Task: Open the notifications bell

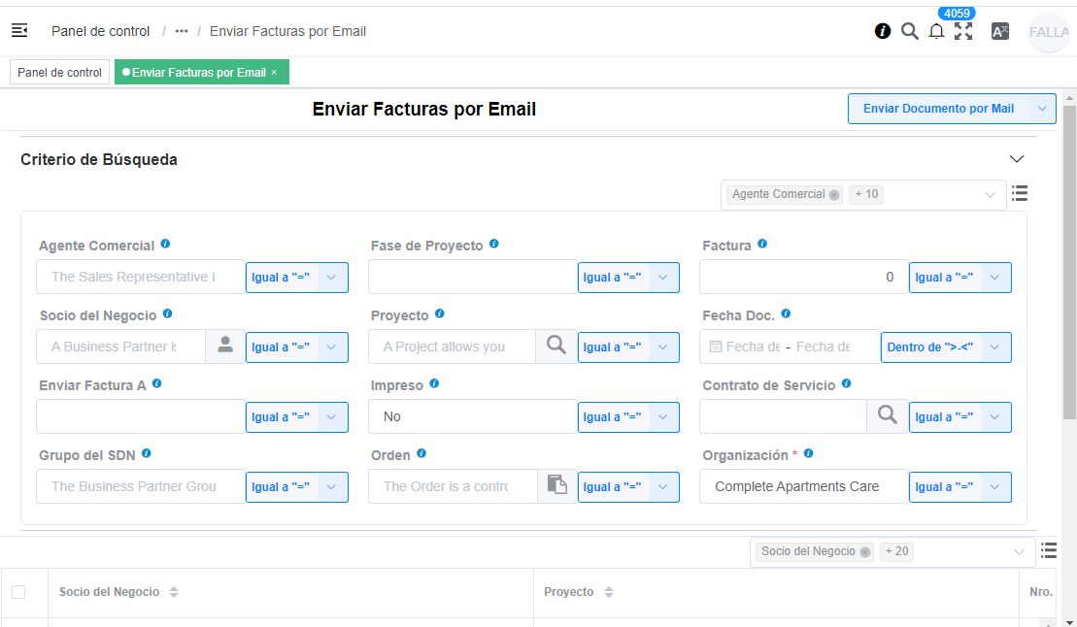Action: 936,31
